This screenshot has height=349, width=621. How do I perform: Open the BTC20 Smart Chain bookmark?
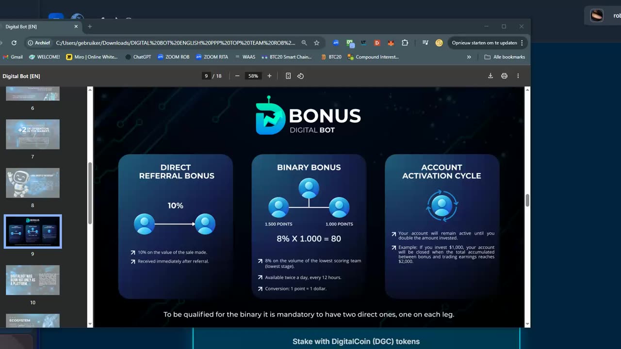(x=286, y=57)
